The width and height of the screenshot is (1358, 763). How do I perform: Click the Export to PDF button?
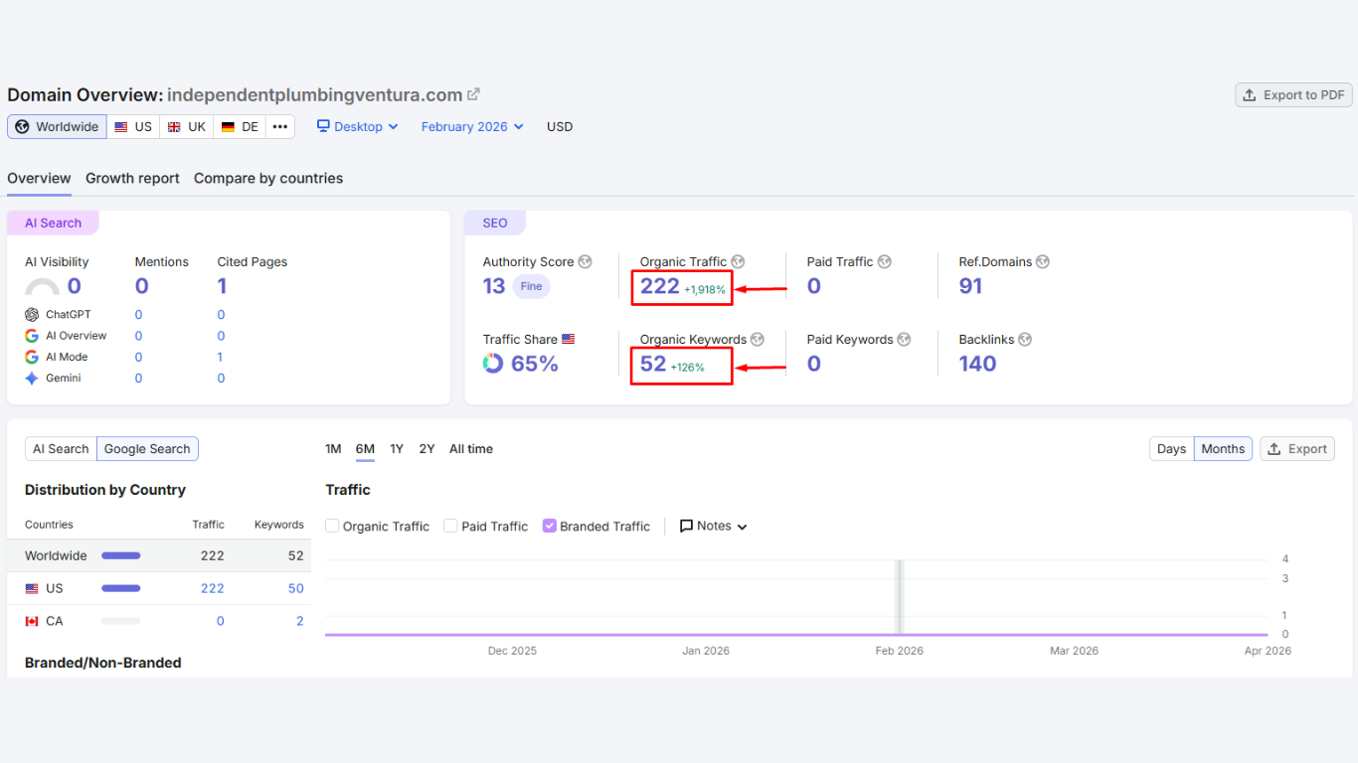1293,95
